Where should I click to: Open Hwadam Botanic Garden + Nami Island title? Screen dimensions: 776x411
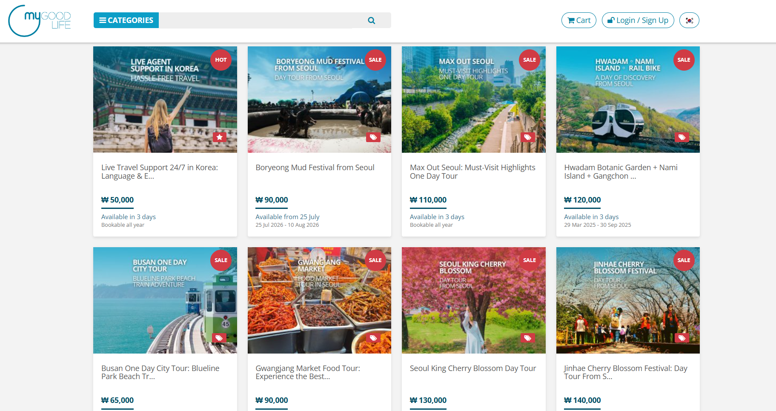coord(620,172)
